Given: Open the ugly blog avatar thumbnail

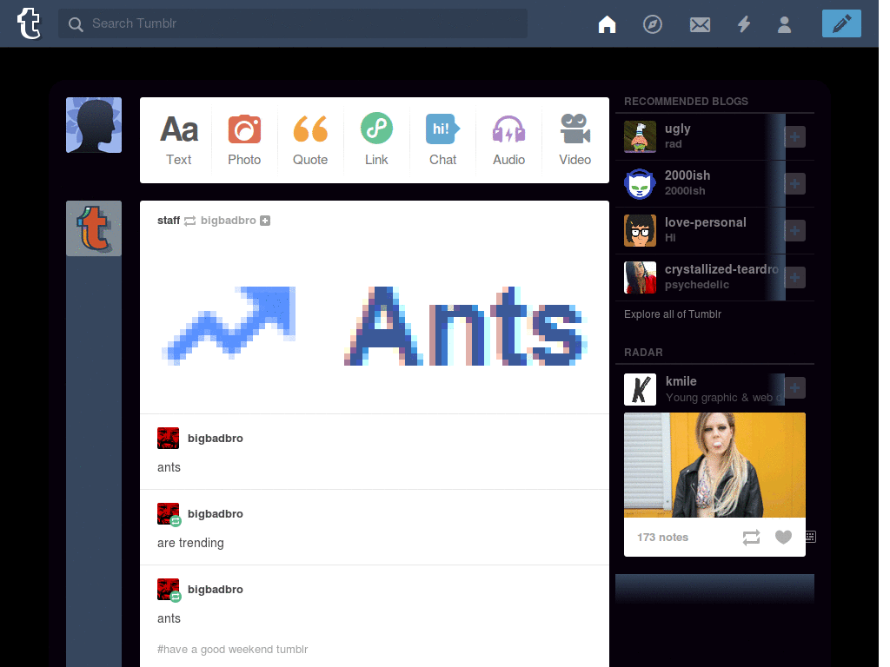Looking at the screenshot, I should click(640, 136).
